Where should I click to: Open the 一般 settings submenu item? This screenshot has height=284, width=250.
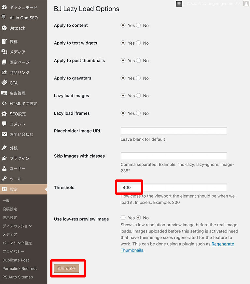pyautogui.click(x=6, y=201)
